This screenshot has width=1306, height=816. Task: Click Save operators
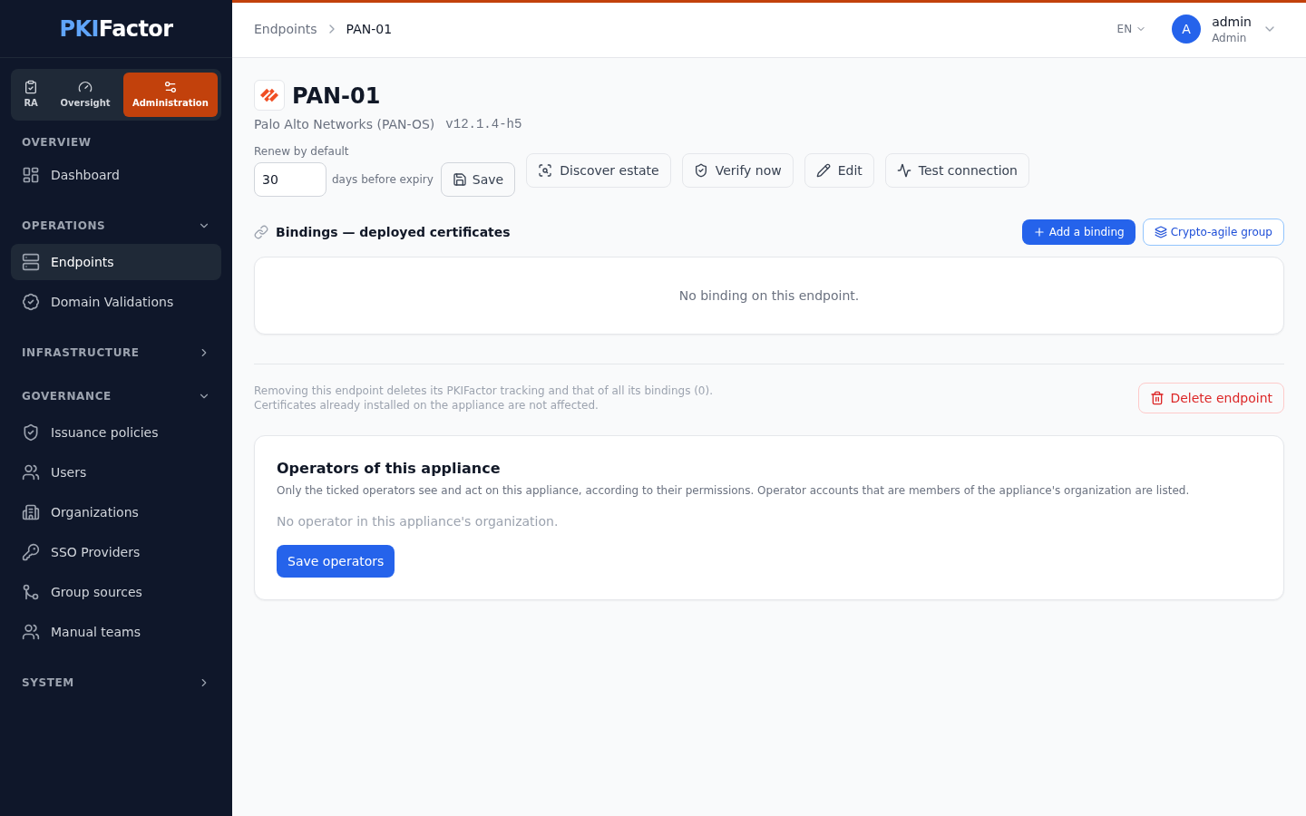tap(336, 561)
